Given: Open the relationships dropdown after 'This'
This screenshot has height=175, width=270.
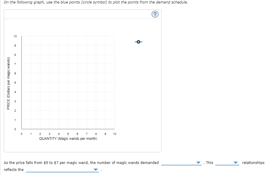Looking at the screenshot, I should tap(227, 163).
